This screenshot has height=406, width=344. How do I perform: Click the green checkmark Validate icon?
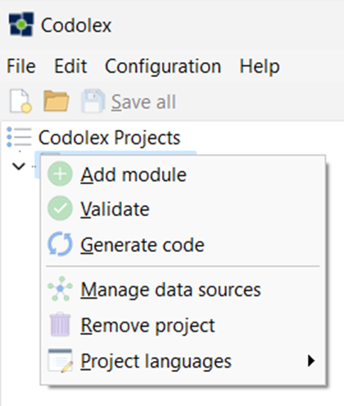(60, 209)
